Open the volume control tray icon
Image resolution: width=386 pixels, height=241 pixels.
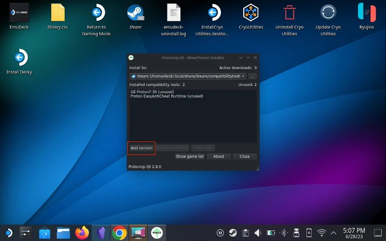click(258, 233)
